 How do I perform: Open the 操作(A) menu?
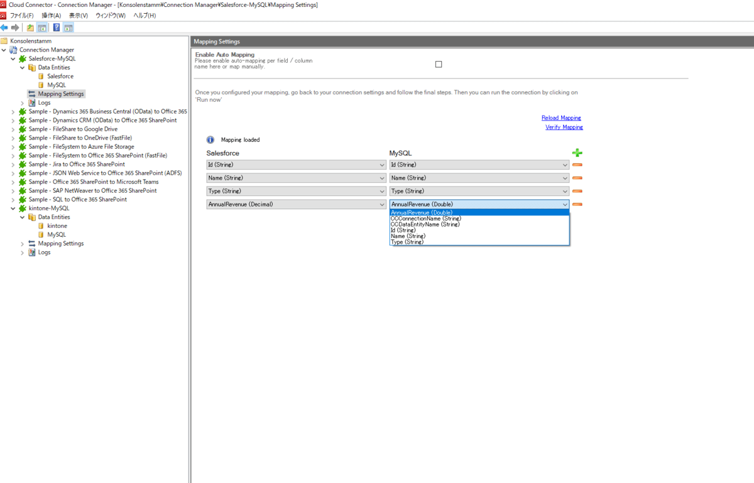(x=52, y=15)
